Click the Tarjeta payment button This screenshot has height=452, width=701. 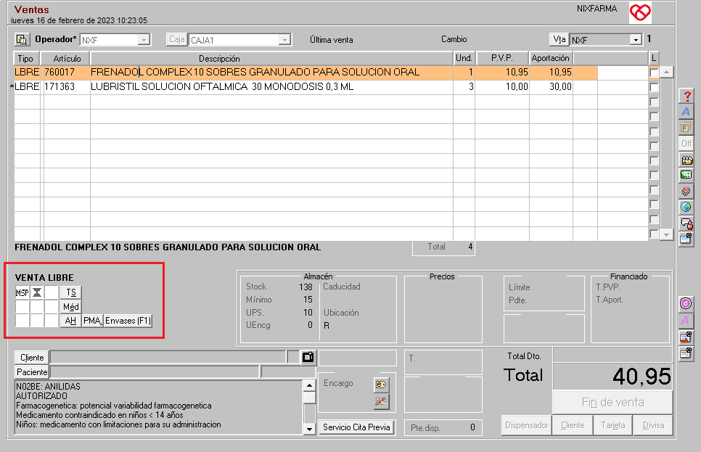(x=613, y=424)
